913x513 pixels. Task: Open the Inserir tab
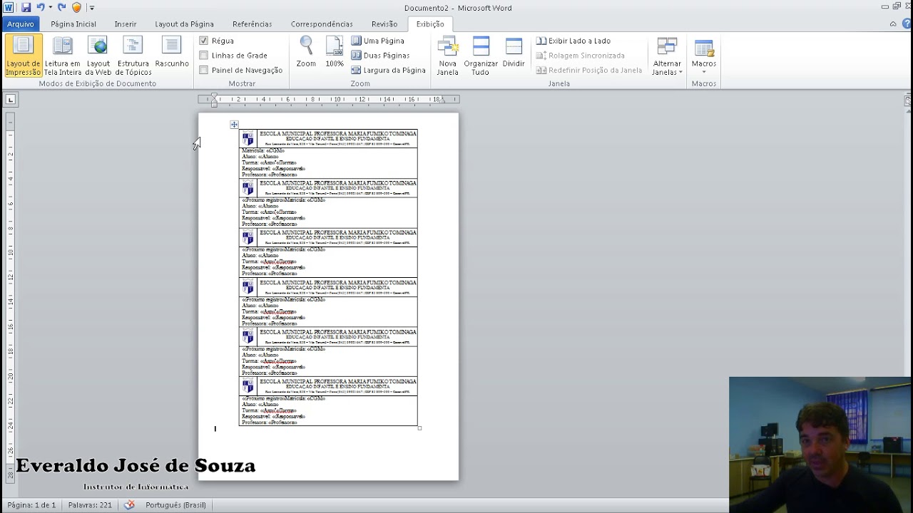[x=126, y=24]
